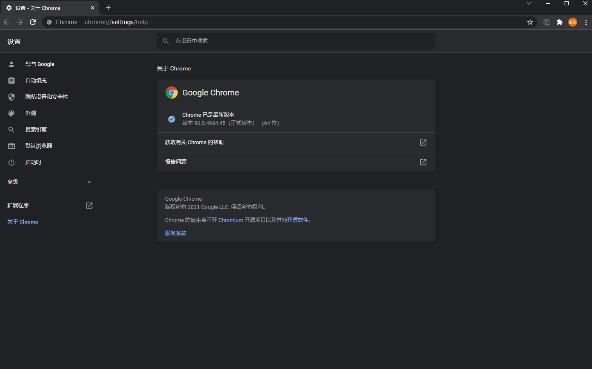Expand the 高级 section in sidebar

tap(49, 182)
